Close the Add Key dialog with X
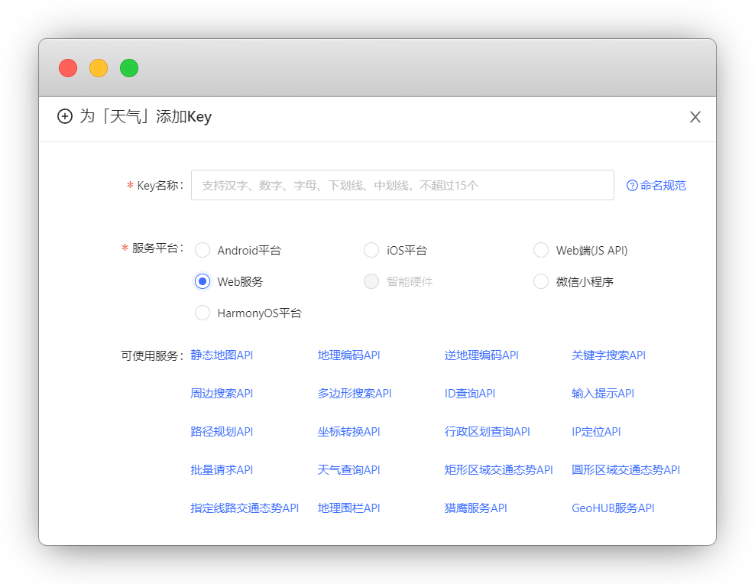The width and height of the screenshot is (755, 584). click(695, 117)
